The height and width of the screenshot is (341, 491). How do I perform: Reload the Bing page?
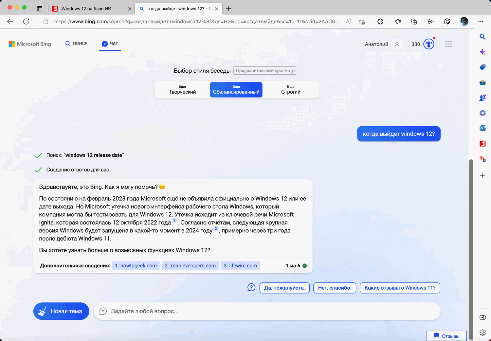click(26, 22)
